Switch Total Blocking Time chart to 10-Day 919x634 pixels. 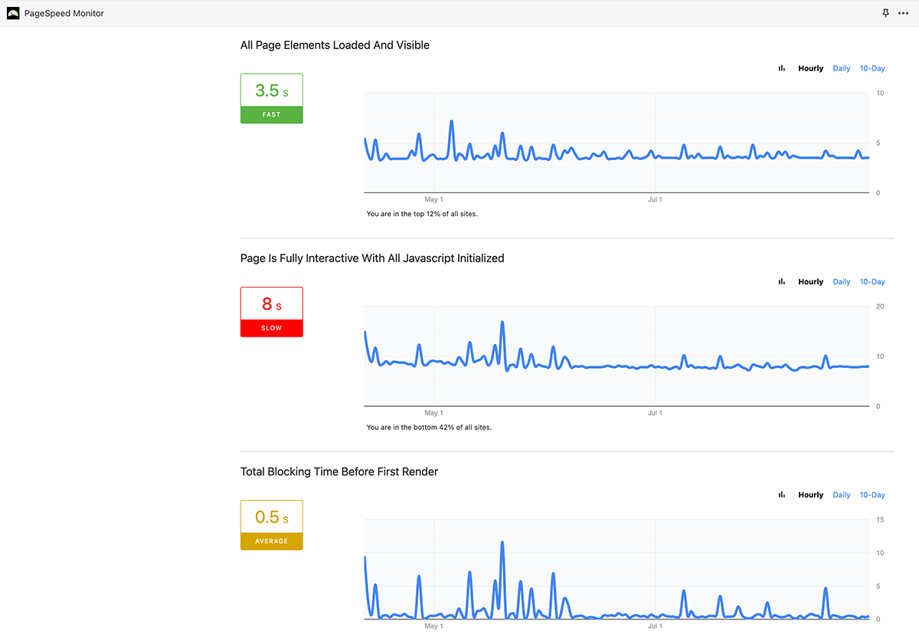872,494
